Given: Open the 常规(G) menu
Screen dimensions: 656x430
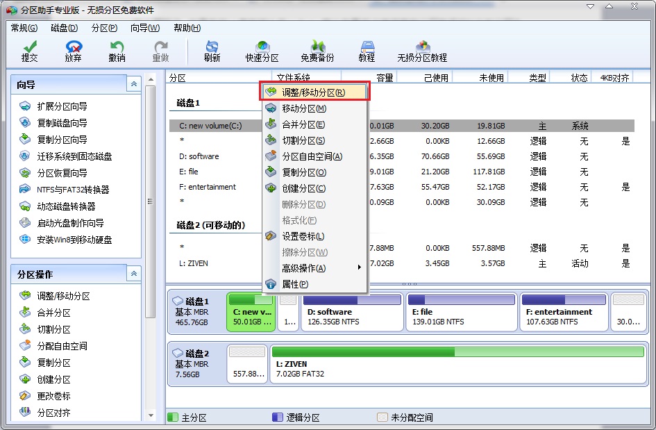Looking at the screenshot, I should (x=24, y=28).
